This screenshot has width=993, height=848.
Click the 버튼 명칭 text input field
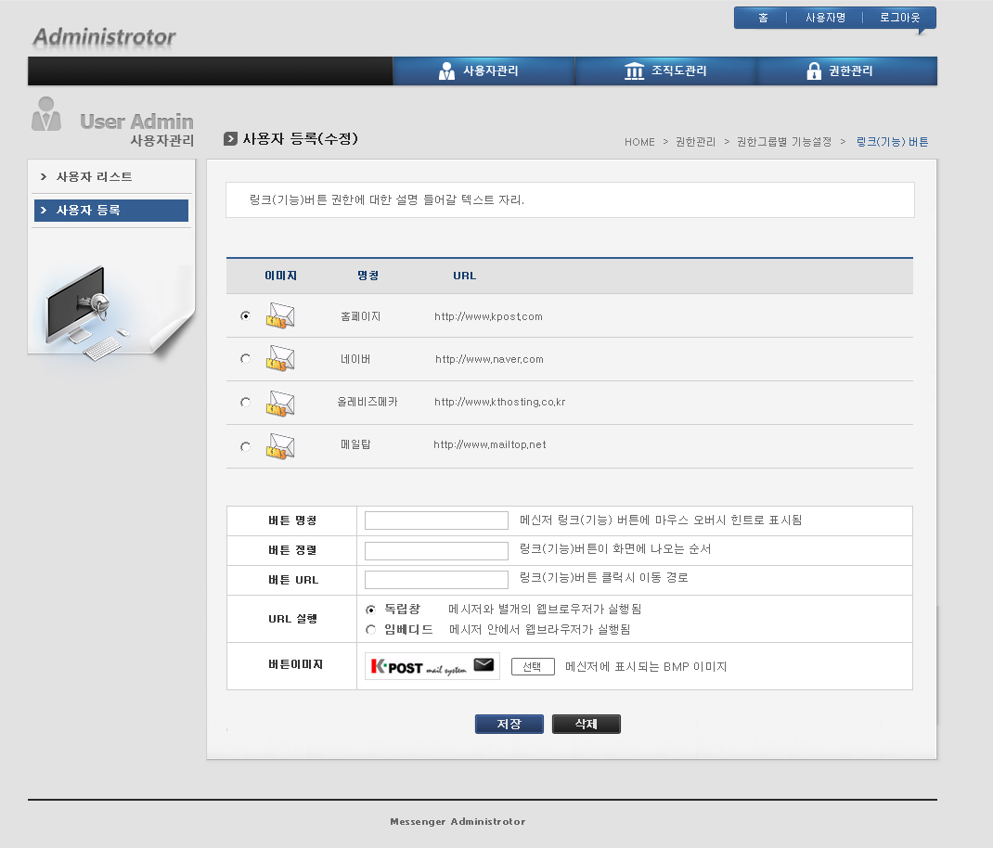tap(436, 520)
